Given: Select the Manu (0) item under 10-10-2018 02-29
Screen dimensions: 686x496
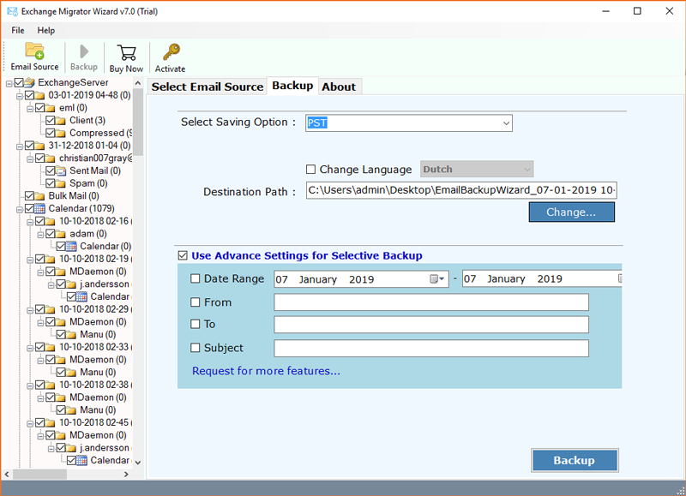Looking at the screenshot, I should (x=98, y=334).
